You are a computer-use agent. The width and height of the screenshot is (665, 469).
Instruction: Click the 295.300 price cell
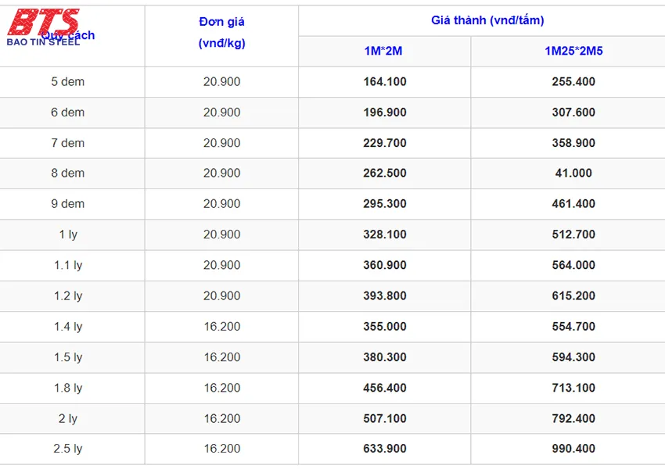point(384,204)
